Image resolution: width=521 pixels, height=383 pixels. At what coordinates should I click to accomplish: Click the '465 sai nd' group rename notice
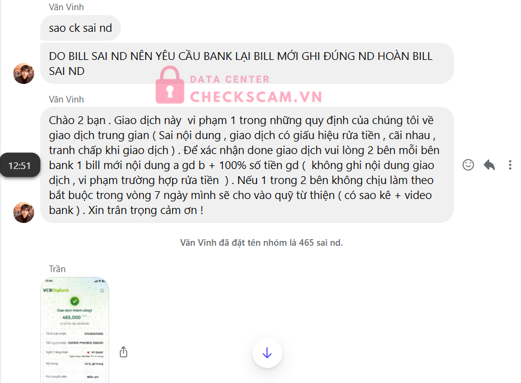pyautogui.click(x=261, y=243)
